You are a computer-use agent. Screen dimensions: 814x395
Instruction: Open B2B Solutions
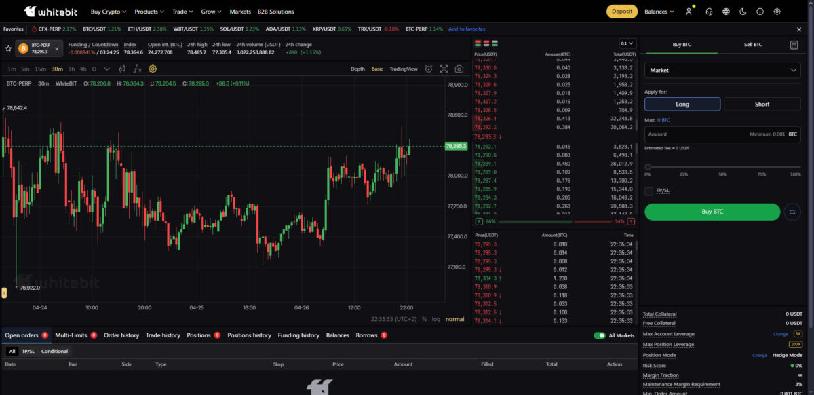(x=276, y=12)
